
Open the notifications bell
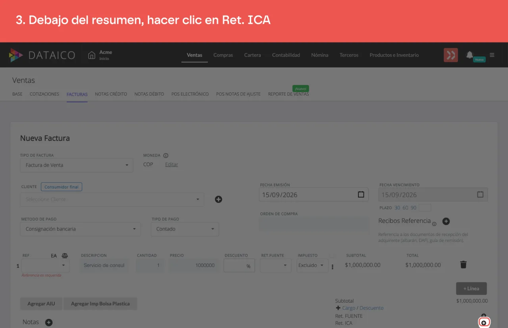[470, 55]
